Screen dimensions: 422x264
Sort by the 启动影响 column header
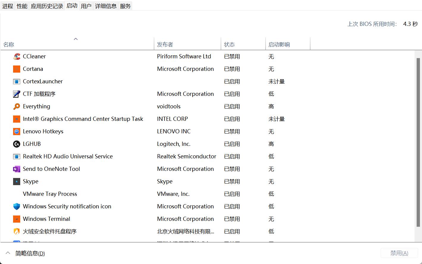(x=288, y=43)
